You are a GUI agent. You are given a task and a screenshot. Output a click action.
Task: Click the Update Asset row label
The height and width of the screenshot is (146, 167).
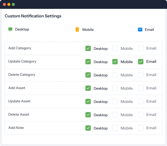(x=20, y=101)
